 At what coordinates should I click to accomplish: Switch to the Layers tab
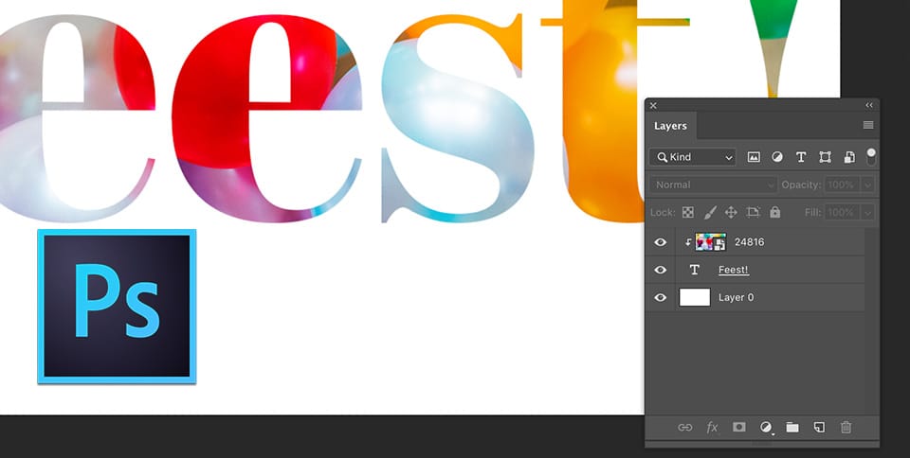click(x=671, y=126)
